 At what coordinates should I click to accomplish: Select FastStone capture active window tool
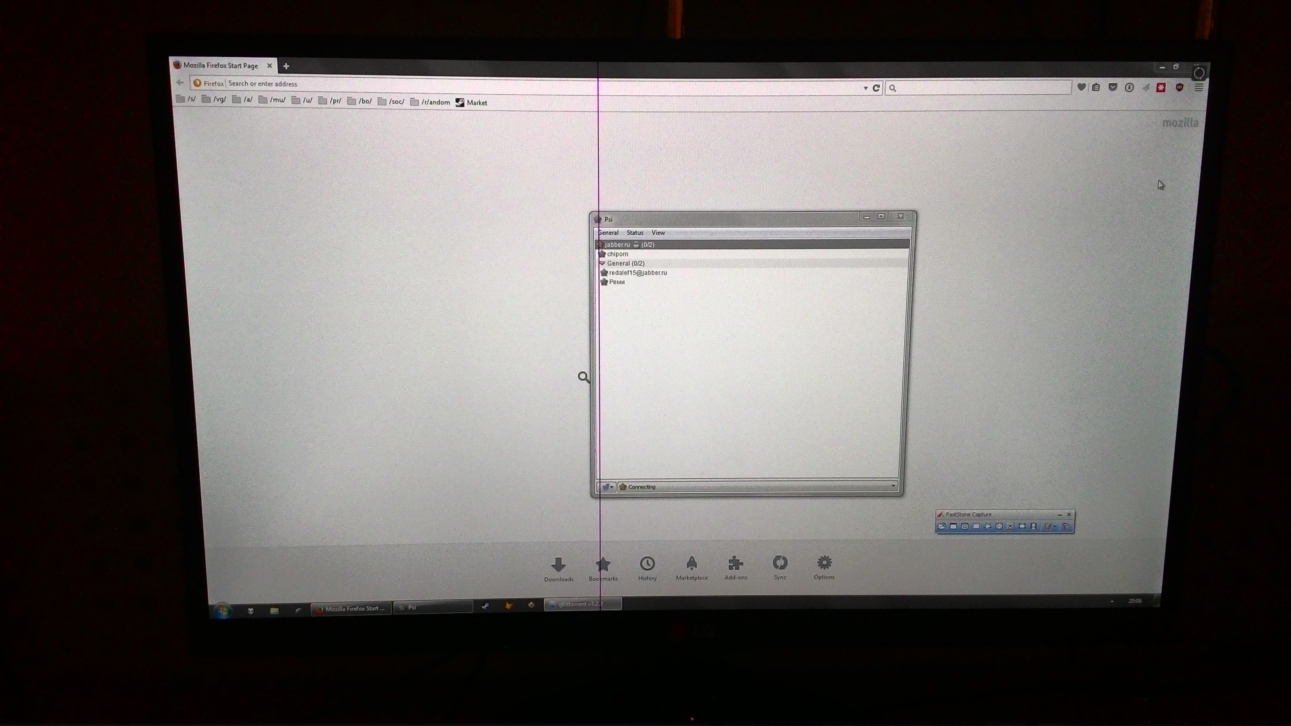pyautogui.click(x=953, y=526)
